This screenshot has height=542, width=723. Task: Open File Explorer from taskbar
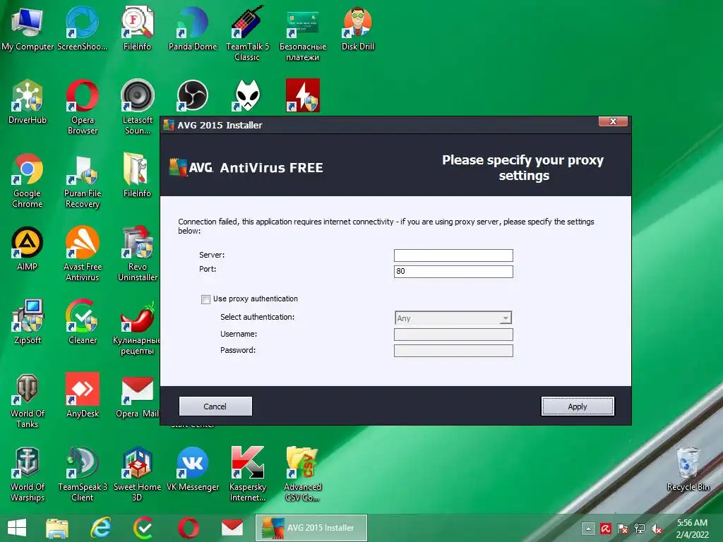[x=57, y=528]
